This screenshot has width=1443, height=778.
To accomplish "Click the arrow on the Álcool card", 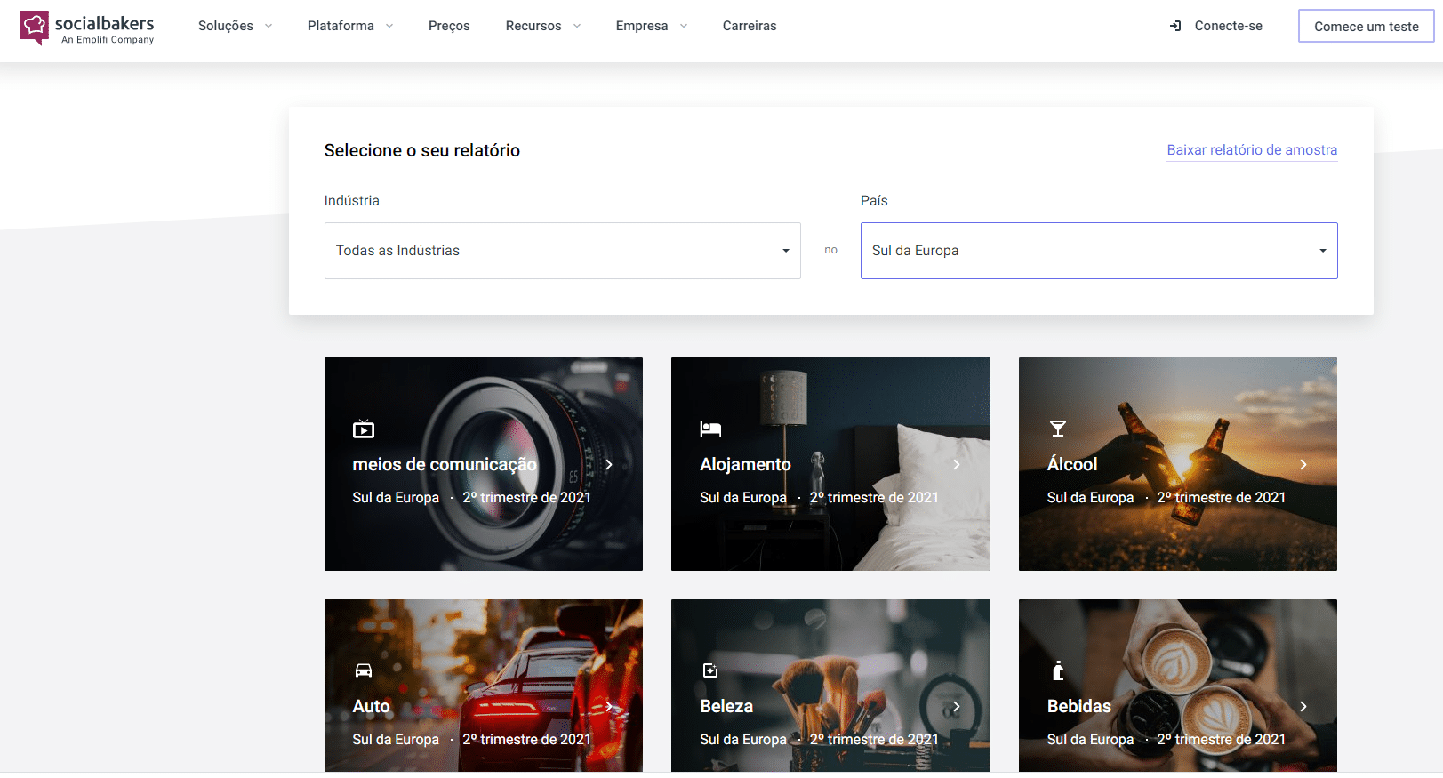I will click(1303, 465).
